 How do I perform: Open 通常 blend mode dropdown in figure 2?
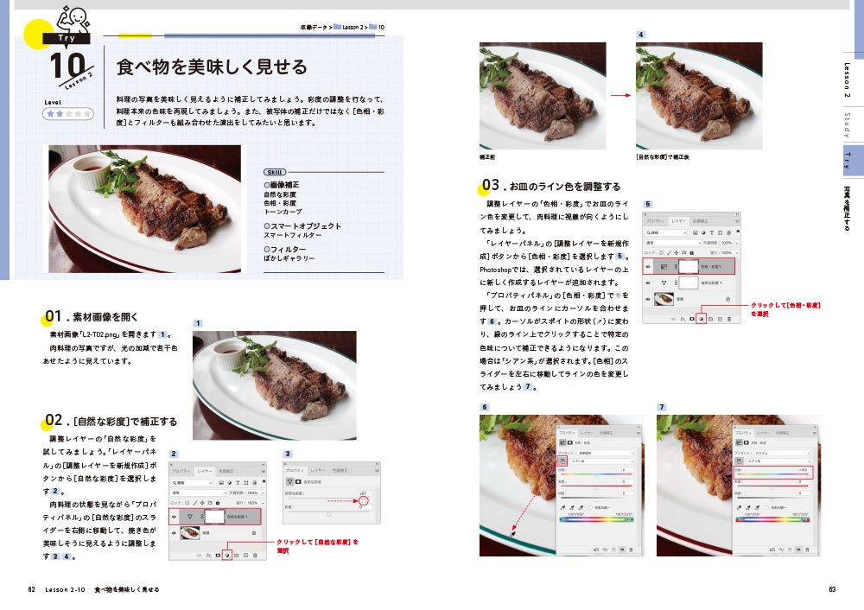point(200,492)
